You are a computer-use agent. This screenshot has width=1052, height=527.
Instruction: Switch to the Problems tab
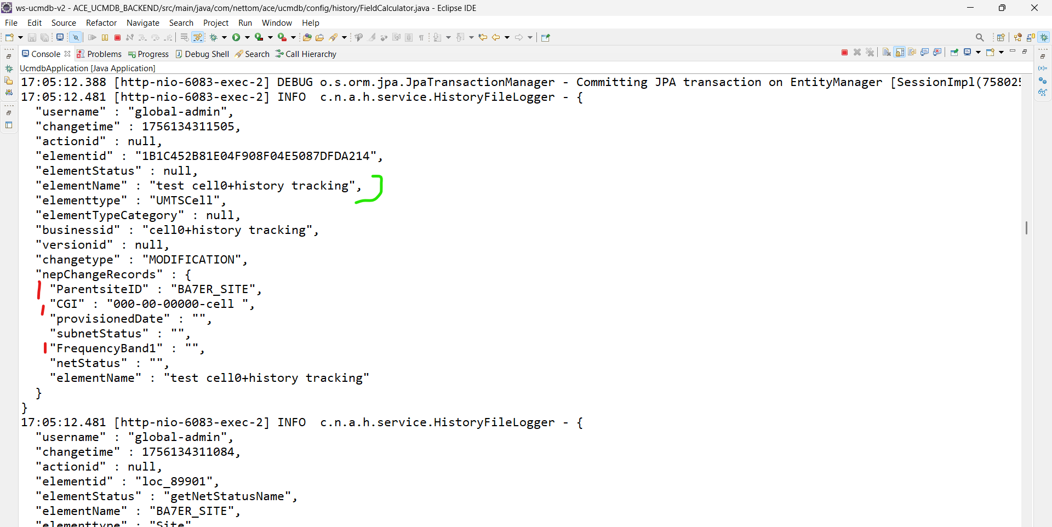pyautogui.click(x=99, y=54)
